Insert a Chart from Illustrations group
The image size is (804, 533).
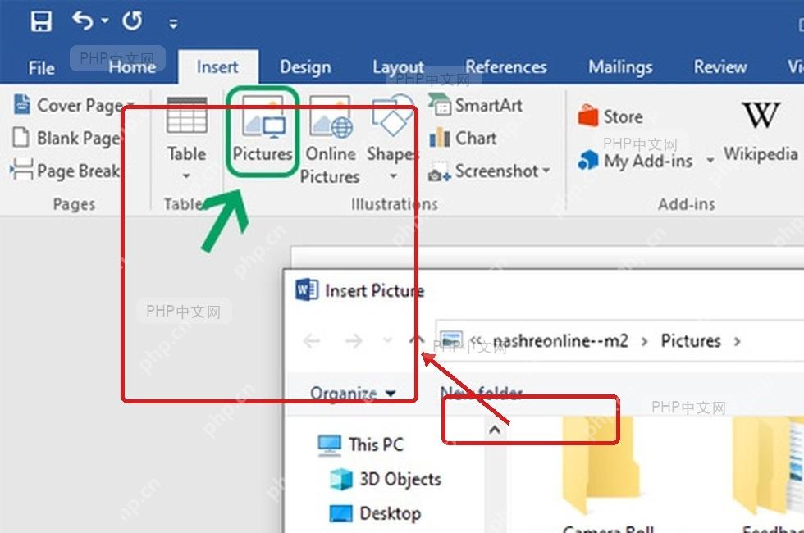[x=463, y=138]
